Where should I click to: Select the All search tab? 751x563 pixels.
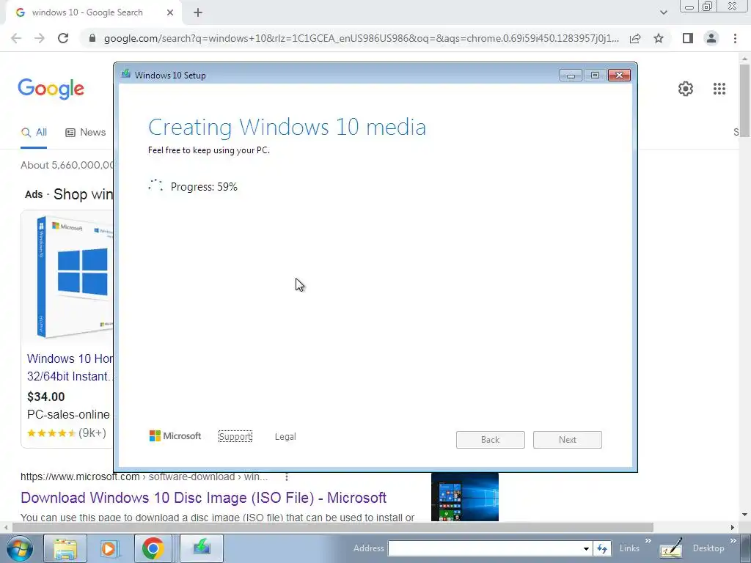[34, 133]
